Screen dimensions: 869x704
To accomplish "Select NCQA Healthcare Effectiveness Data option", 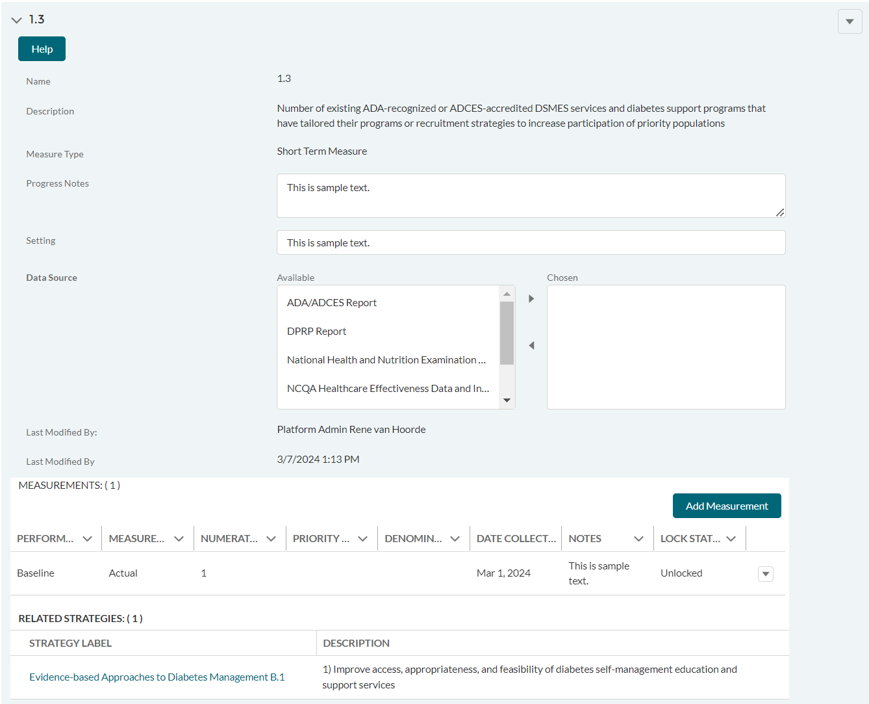I will pyautogui.click(x=388, y=389).
